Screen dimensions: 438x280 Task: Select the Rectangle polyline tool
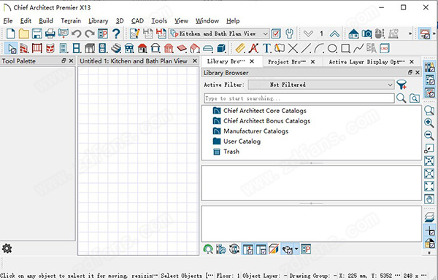pos(345,49)
